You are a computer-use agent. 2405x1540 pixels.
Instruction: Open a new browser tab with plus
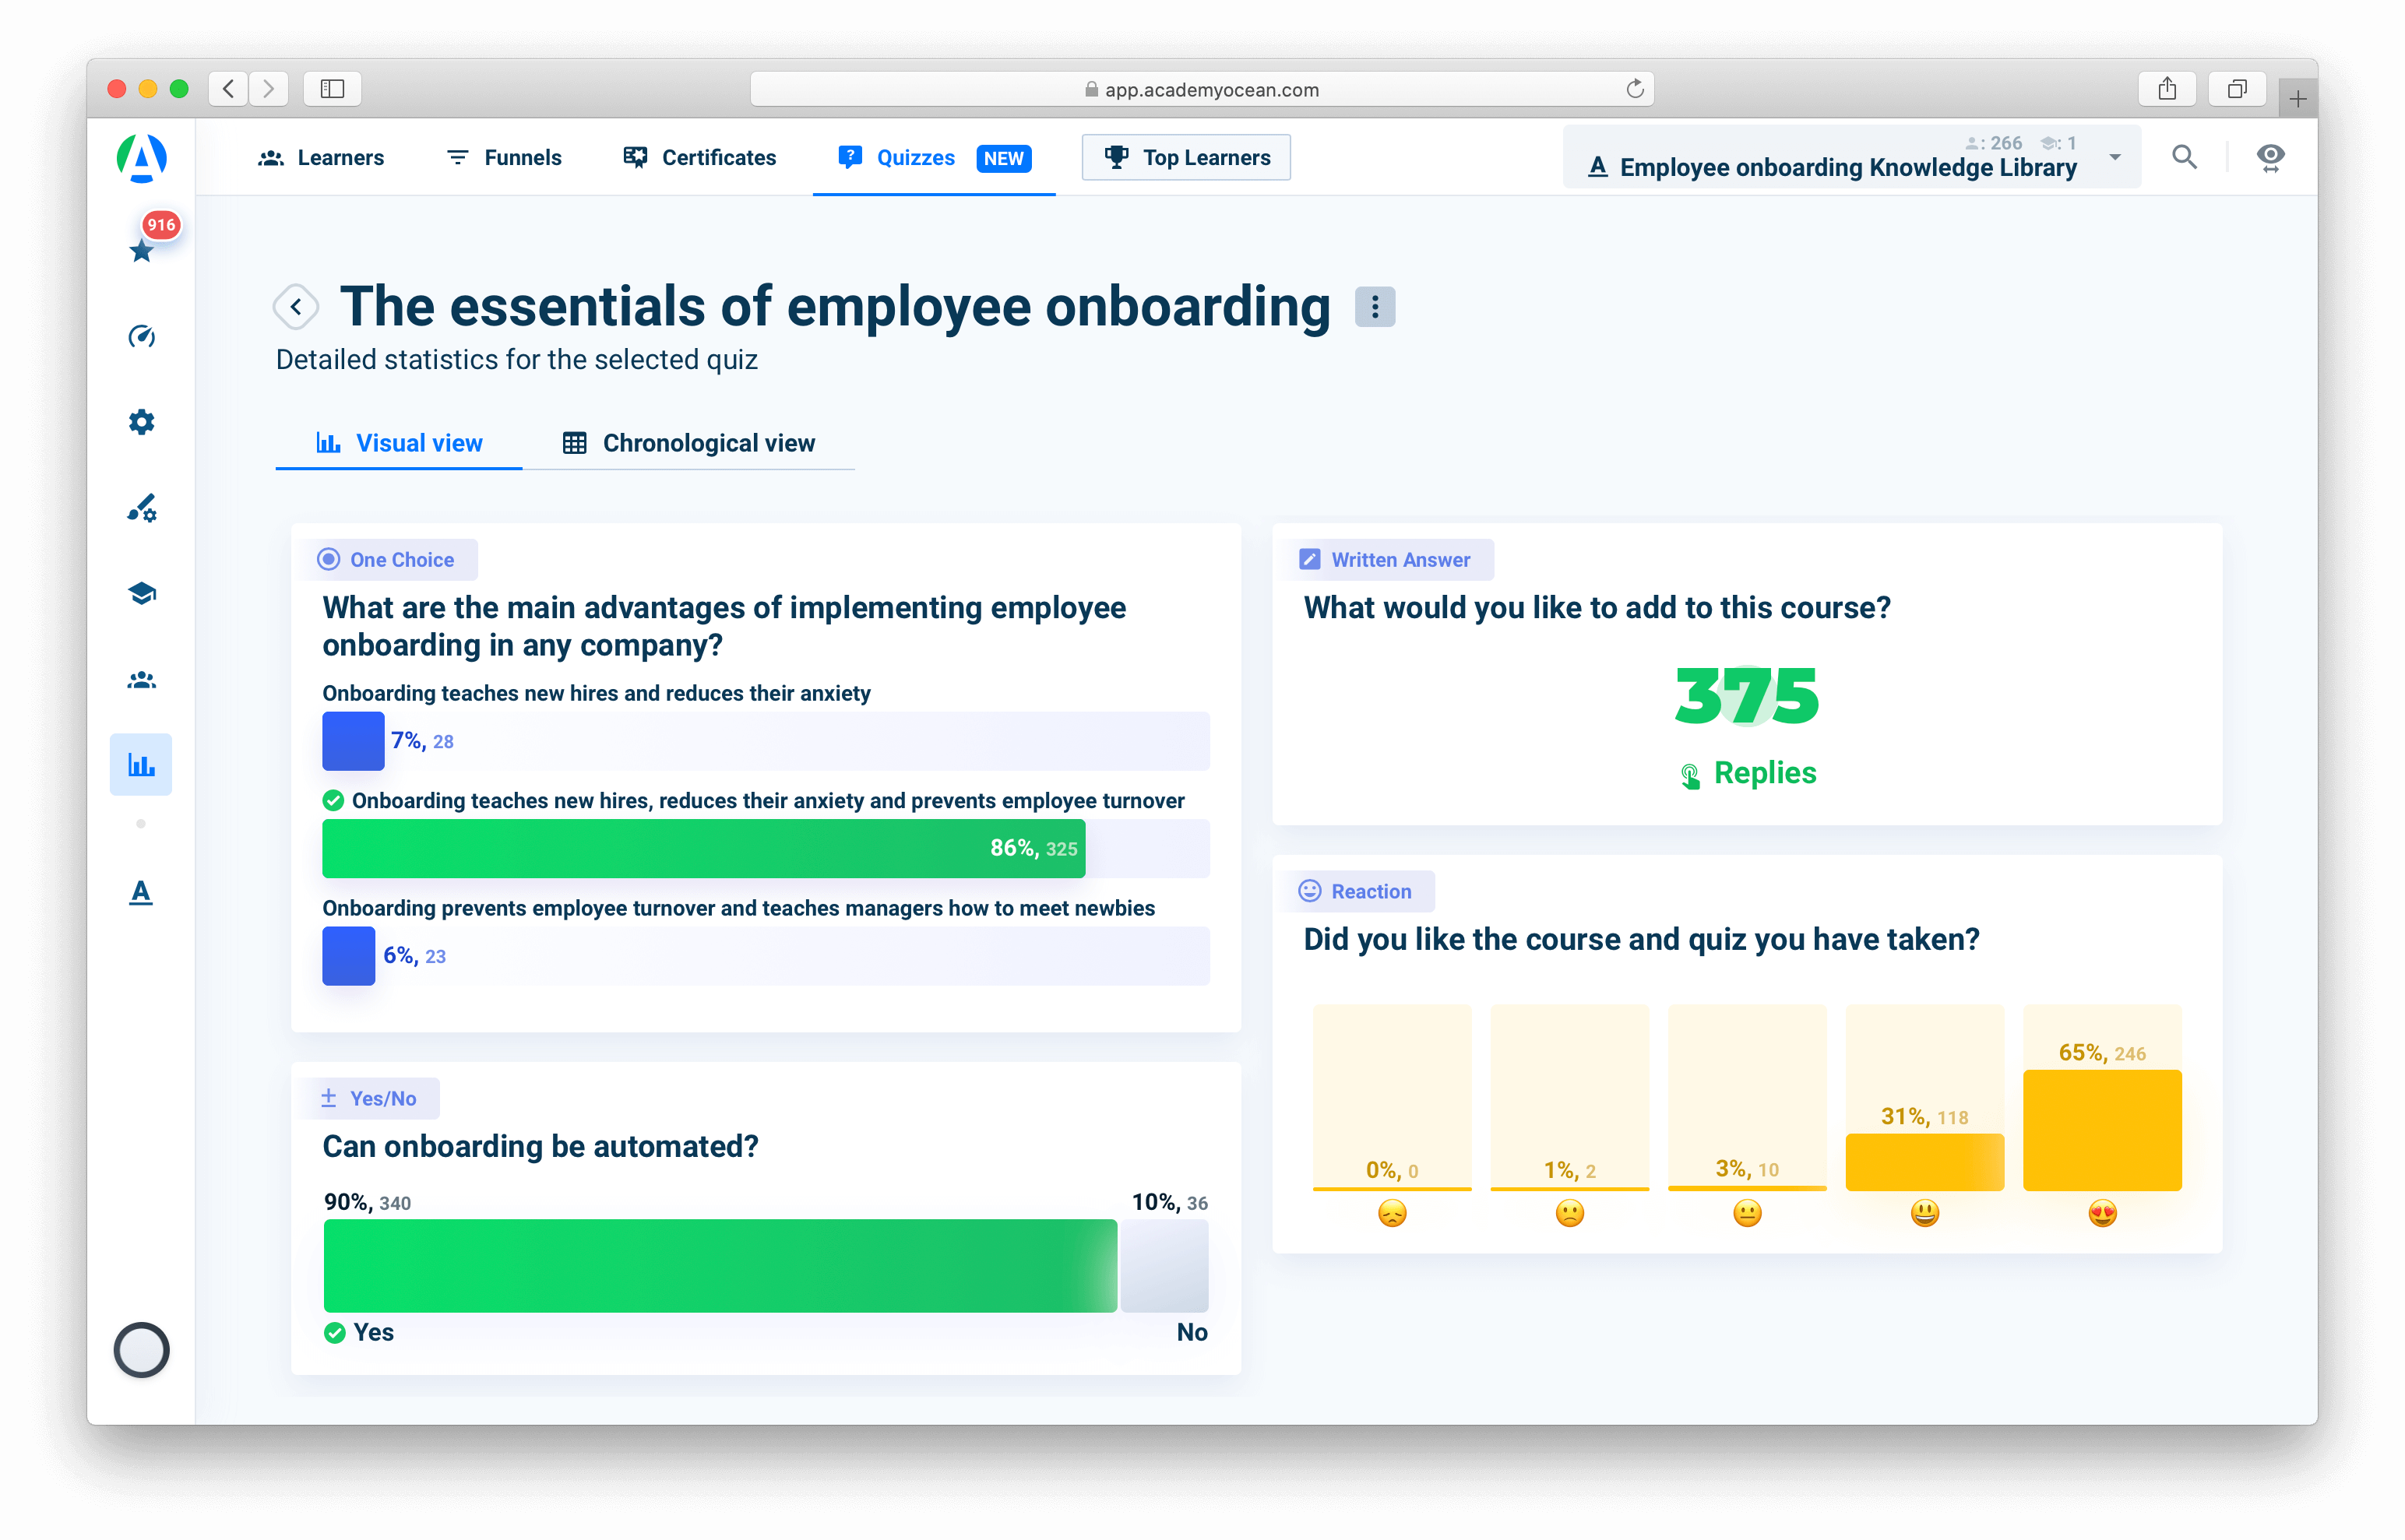point(2297,99)
